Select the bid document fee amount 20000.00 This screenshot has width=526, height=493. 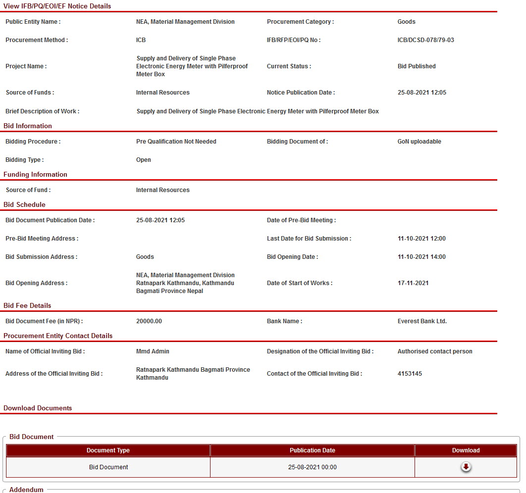(x=149, y=321)
